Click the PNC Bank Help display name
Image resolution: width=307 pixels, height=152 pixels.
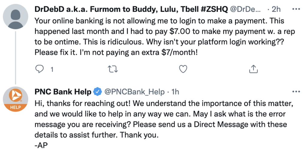(63, 92)
